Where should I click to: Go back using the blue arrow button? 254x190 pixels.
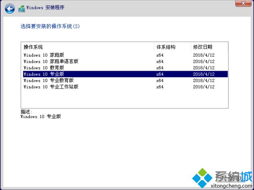10,8
